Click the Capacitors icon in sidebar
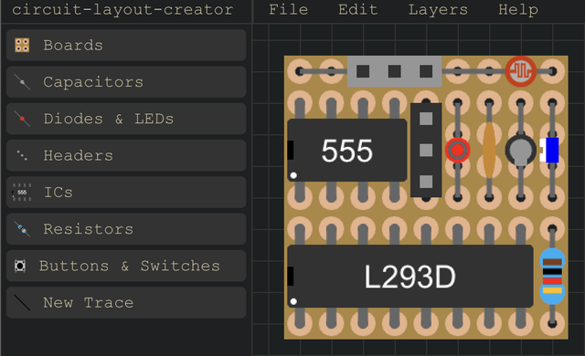The image size is (585, 356). [22, 82]
